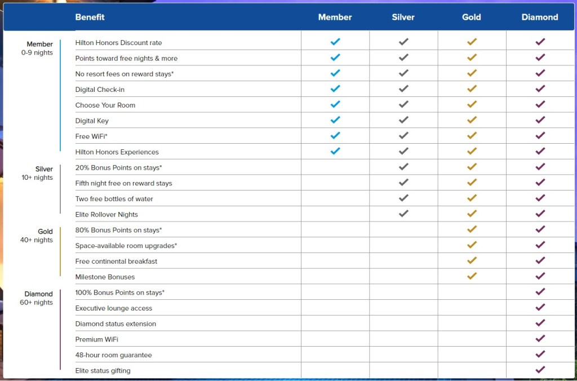Click Silver checkmark for Elite Rollover Nights
577x381 pixels.
tap(403, 214)
